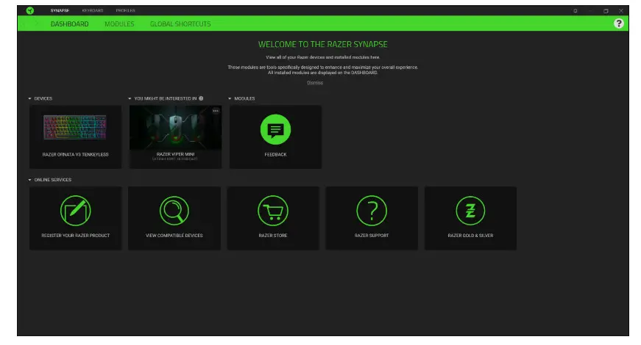The image size is (641, 345).
Task: Collapse the Online Services section
Action: 30,180
